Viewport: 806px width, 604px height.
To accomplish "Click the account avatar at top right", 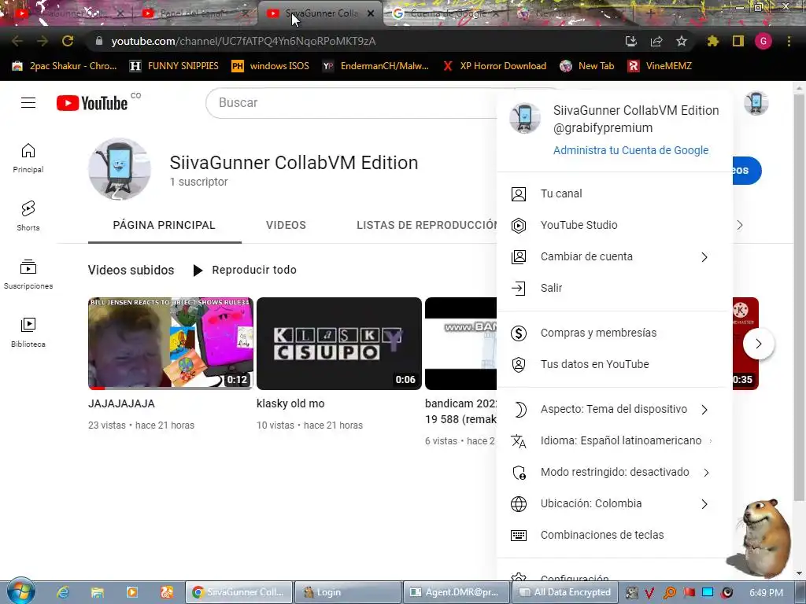I will point(756,103).
